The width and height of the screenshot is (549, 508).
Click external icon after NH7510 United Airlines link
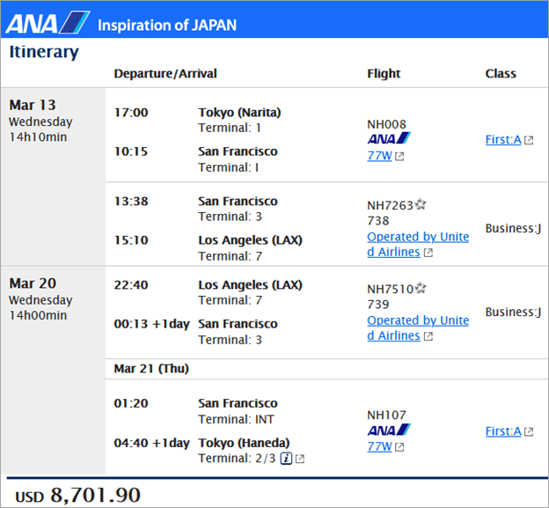(x=428, y=336)
